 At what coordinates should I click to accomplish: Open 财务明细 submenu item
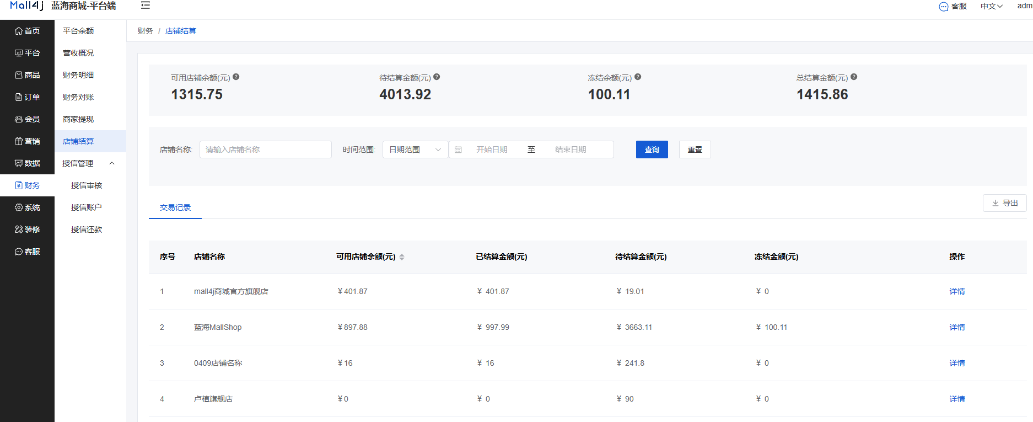[x=90, y=75]
